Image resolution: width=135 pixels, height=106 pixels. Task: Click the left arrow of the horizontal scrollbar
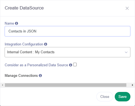click(2, 85)
